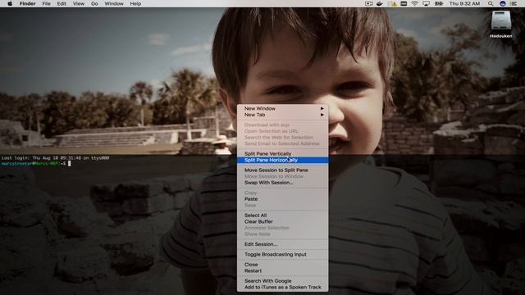Click the screen recording status icon
The height and width of the screenshot is (295, 525).
[368, 3]
